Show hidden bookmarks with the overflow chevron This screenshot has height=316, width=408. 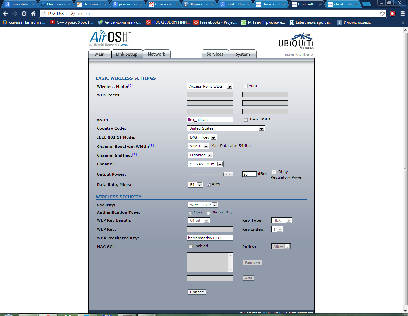(403, 23)
